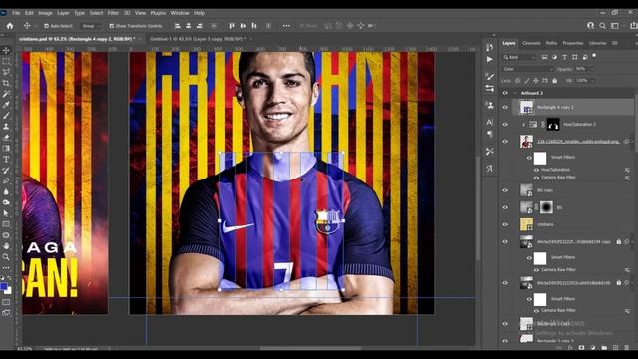Click the Opacity 90% value field
Image resolution: width=638 pixels, height=359 pixels.
(582, 69)
